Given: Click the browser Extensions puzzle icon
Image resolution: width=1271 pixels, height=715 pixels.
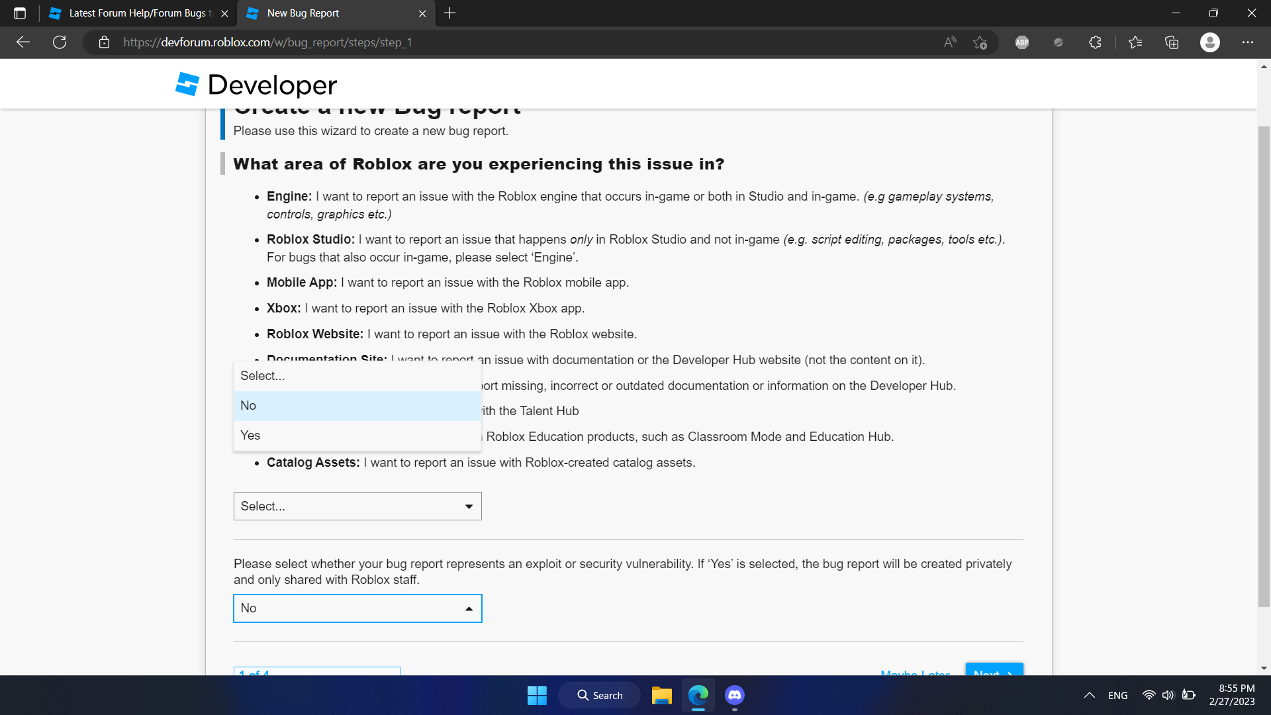Looking at the screenshot, I should coord(1095,42).
